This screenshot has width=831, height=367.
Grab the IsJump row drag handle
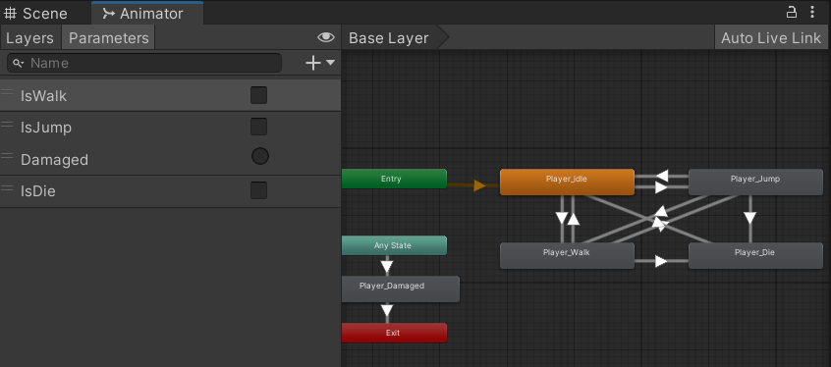[x=7, y=125]
